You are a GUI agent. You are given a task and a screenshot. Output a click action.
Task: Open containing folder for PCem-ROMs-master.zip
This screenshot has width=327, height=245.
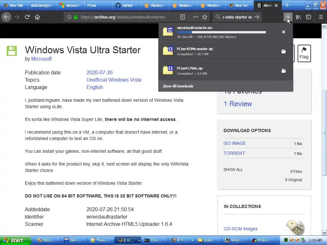[x=284, y=51]
